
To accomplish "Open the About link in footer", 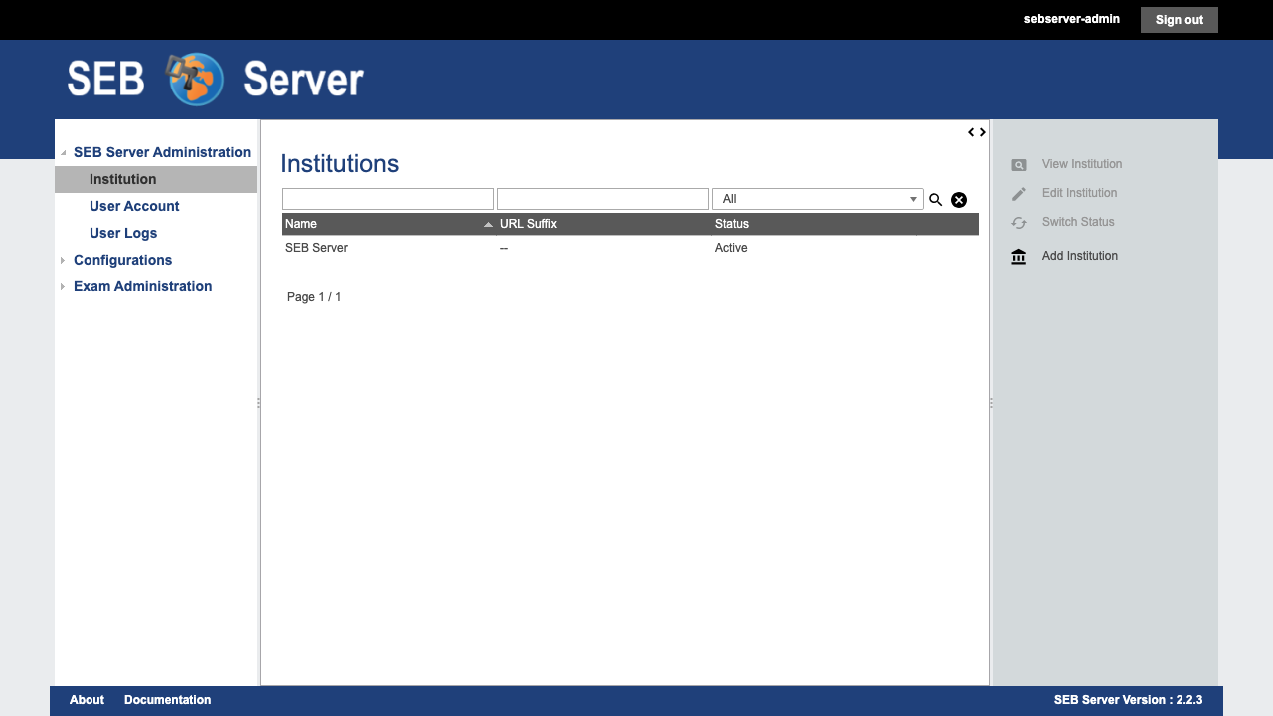I will tap(87, 700).
